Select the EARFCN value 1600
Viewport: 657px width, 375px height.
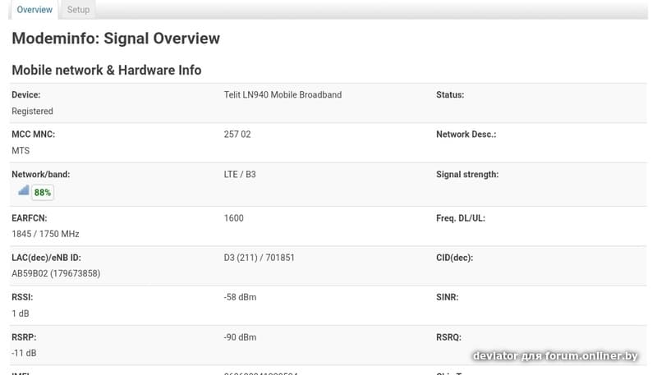pyautogui.click(x=233, y=218)
